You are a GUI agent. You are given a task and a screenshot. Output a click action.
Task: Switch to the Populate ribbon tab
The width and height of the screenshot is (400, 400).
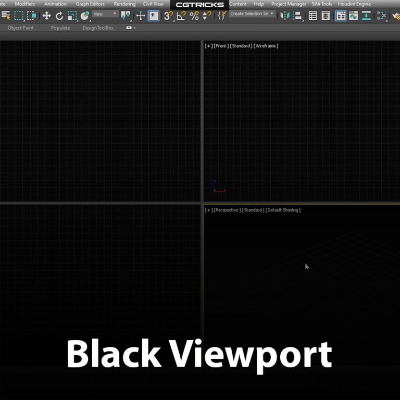pyautogui.click(x=60, y=28)
